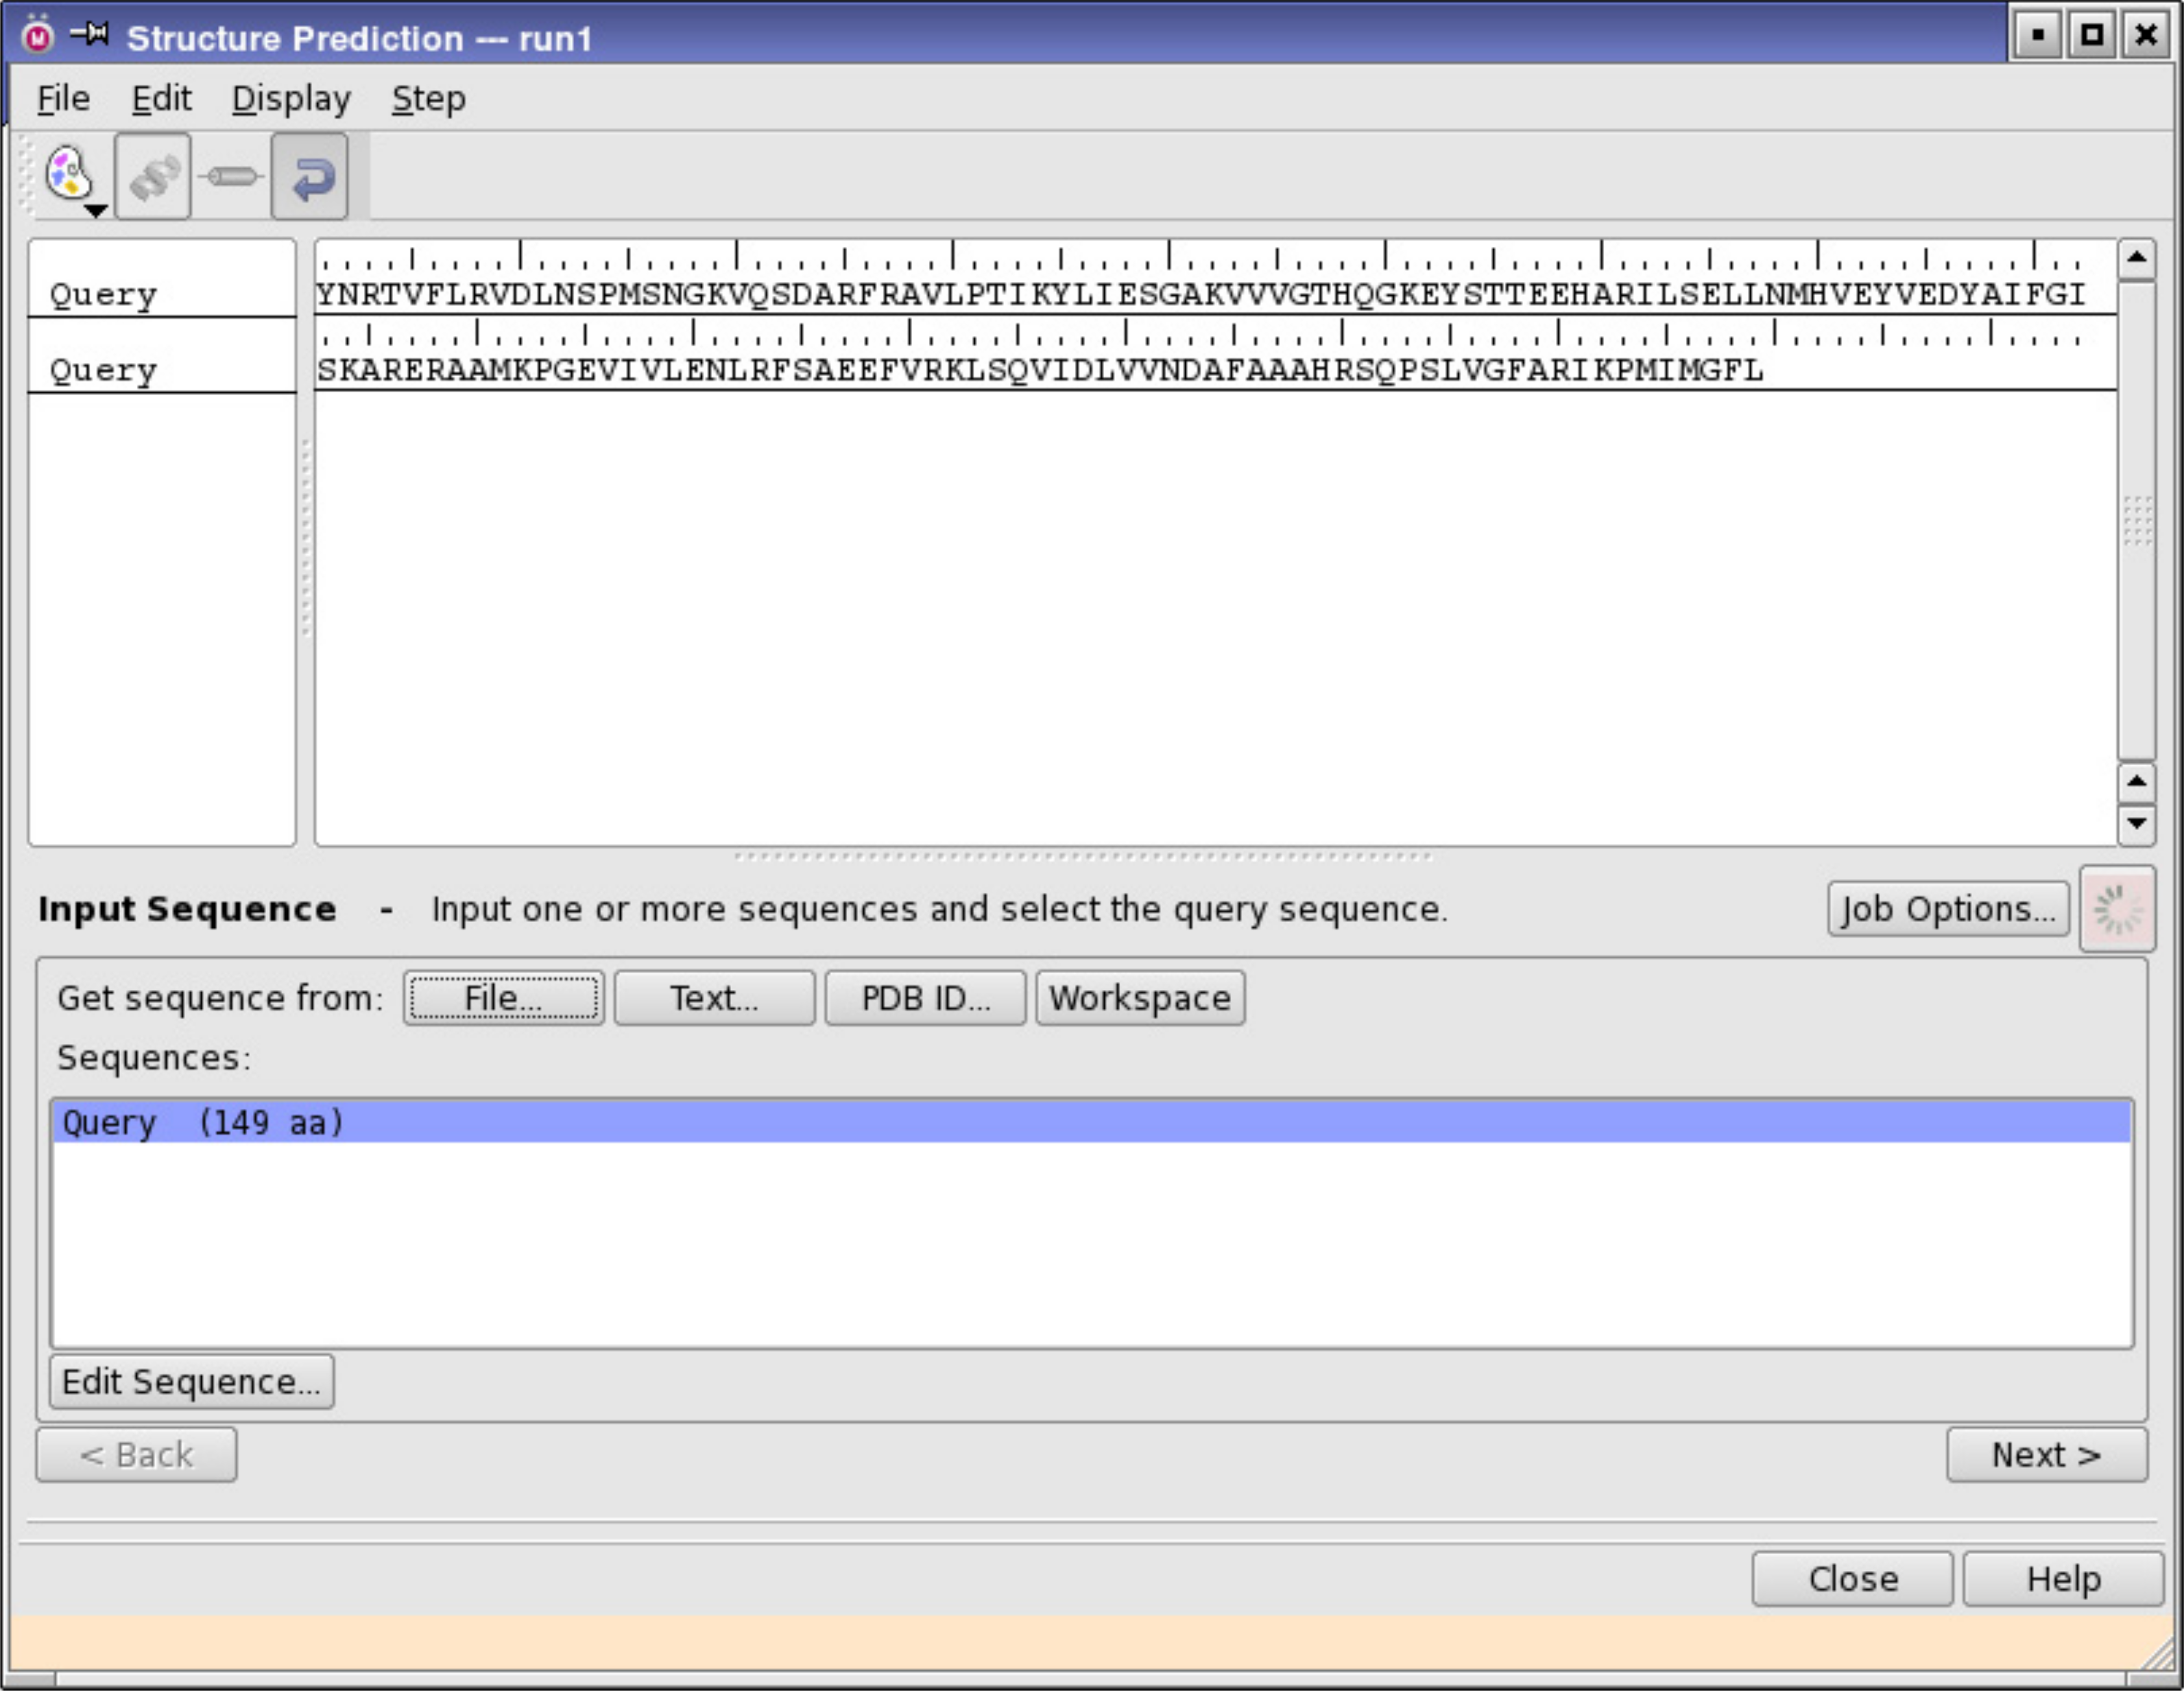Screen dimensions: 2184x1691
Task: Get sequence from PDB ID... button
Action: (925, 997)
